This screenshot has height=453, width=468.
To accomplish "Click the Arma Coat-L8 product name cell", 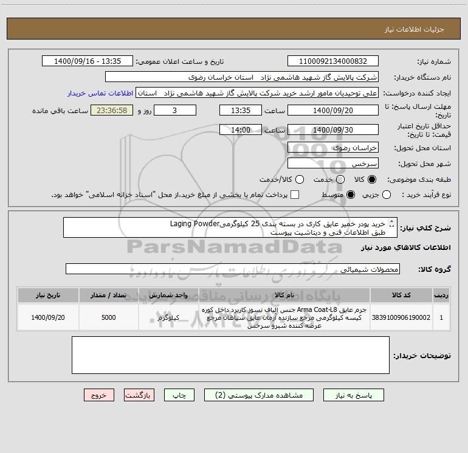I will [284, 317].
